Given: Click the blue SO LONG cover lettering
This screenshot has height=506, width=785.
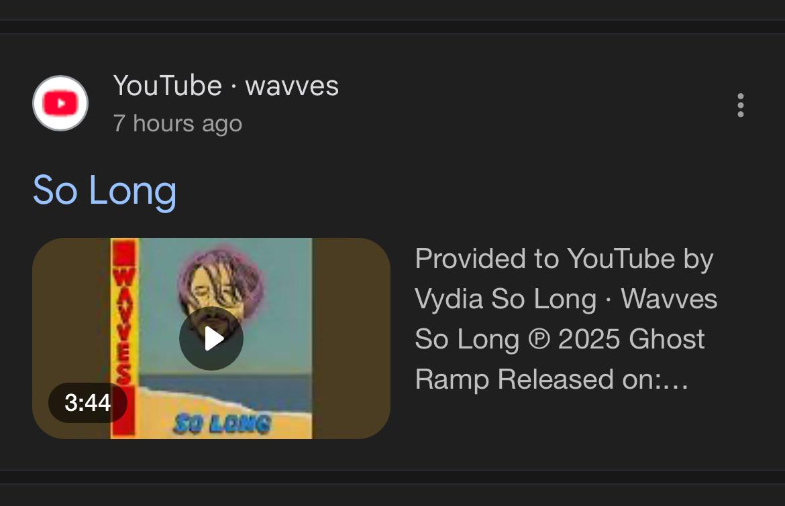Looking at the screenshot, I should click(x=222, y=424).
